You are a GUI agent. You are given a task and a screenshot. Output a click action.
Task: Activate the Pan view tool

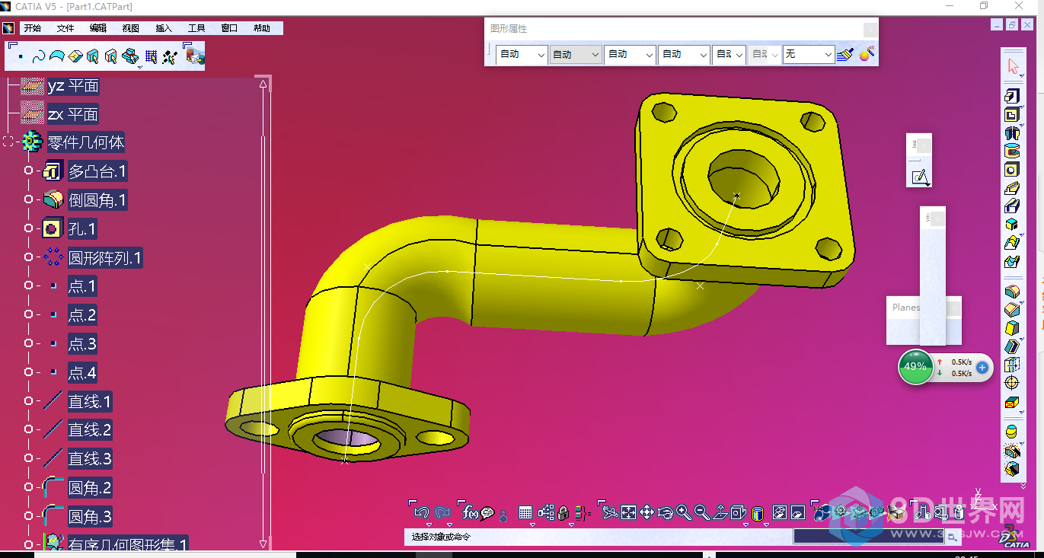(x=647, y=513)
